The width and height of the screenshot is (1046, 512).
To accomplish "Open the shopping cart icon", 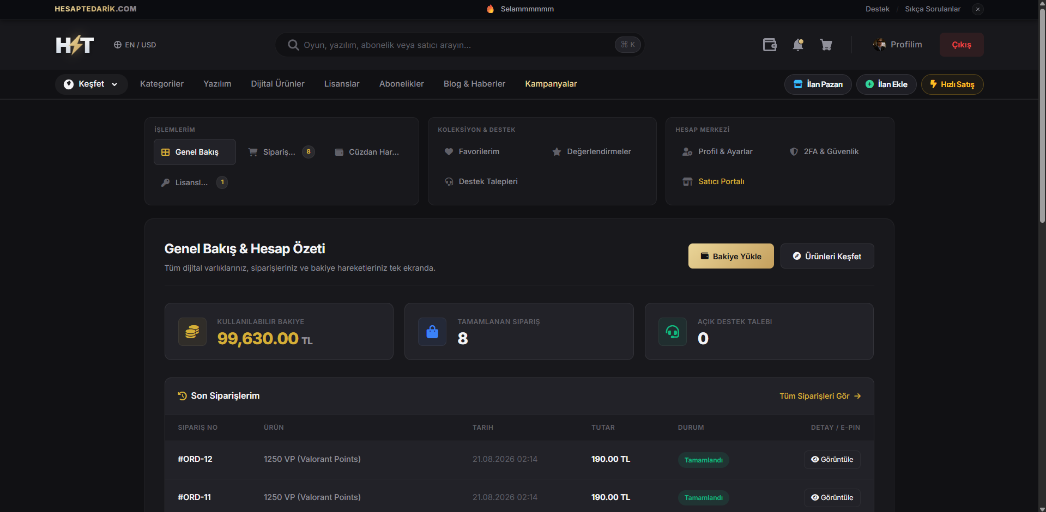I will 826,45.
